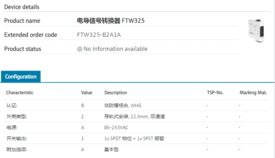This screenshot has width=275, height=158.
Task: Click the 导轨式安装, 22.5mm, 双通道 description
Action: [134, 116]
